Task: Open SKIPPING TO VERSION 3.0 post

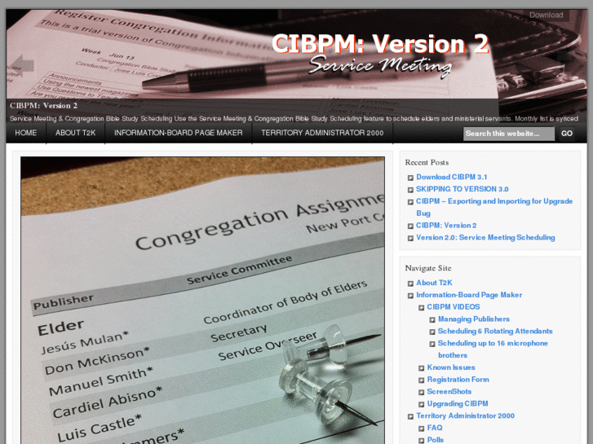Action: click(x=462, y=189)
